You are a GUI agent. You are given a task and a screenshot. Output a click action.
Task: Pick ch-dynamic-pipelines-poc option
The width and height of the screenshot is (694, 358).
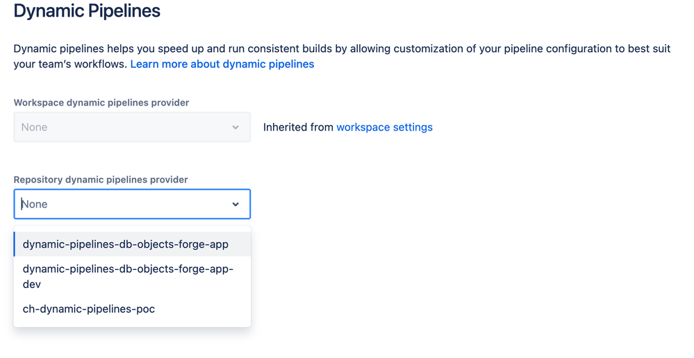pyautogui.click(x=132, y=309)
